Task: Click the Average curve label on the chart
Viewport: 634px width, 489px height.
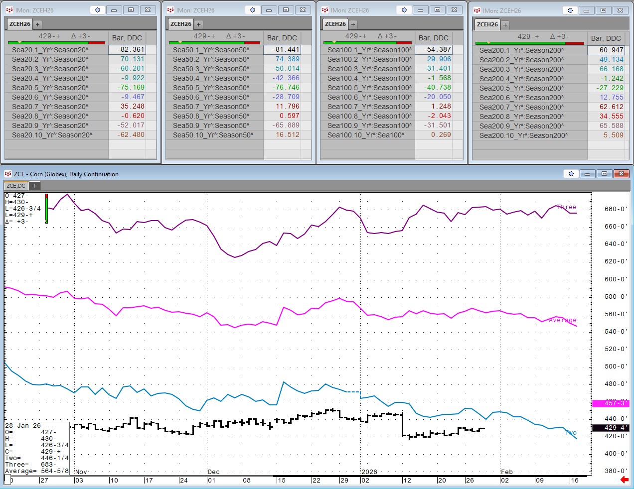Action: point(562,320)
